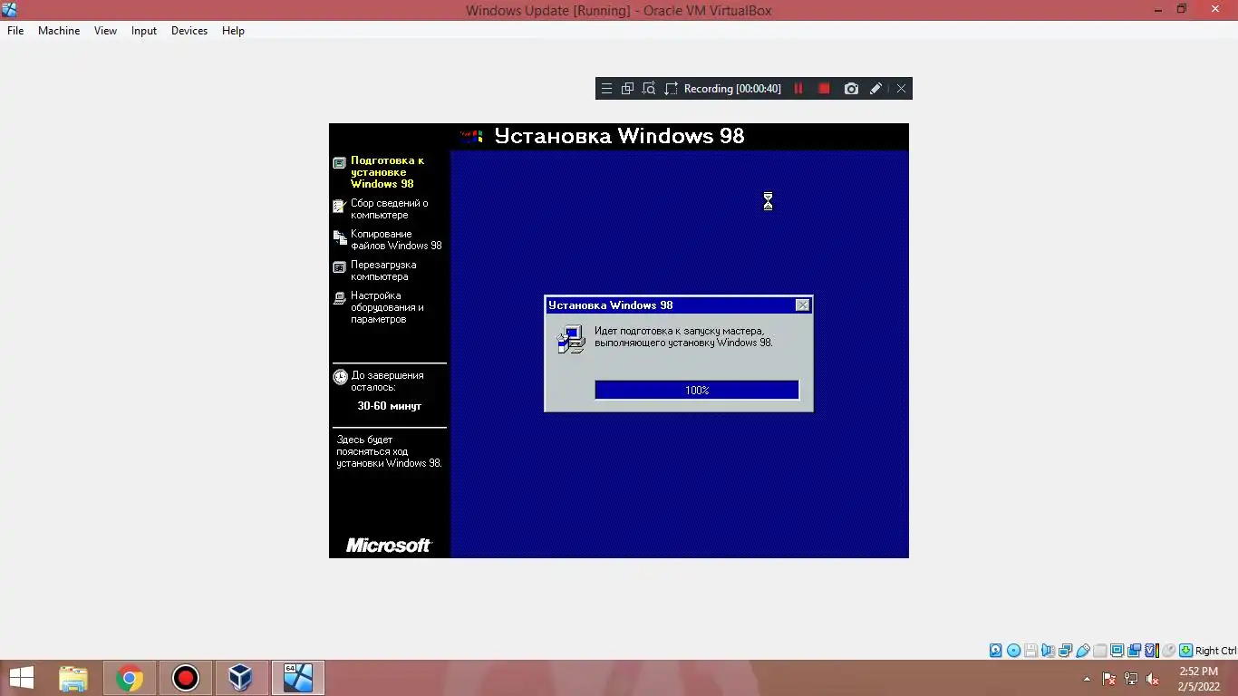Click the setup computer icon in dialog
The height and width of the screenshot is (696, 1238).
571,339
